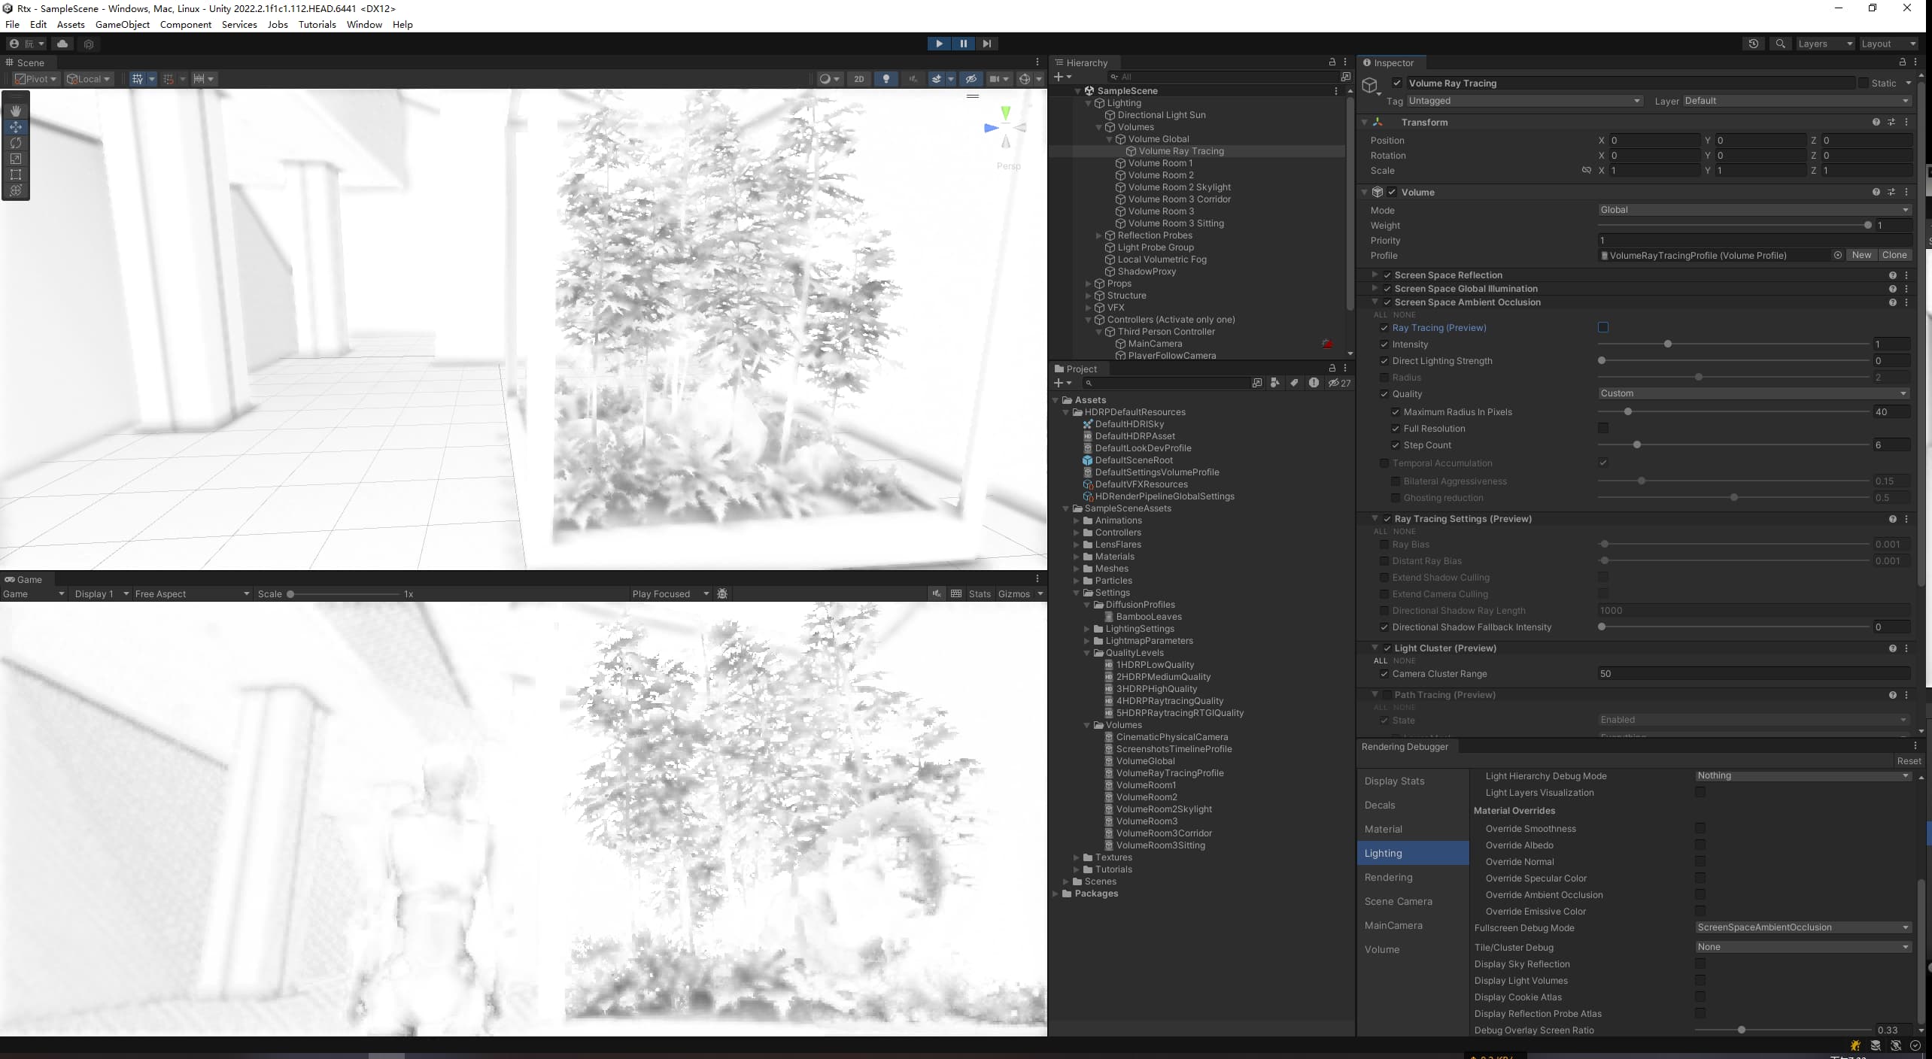Expand the Animations folder
The height and width of the screenshot is (1059, 1932).
click(1077, 520)
